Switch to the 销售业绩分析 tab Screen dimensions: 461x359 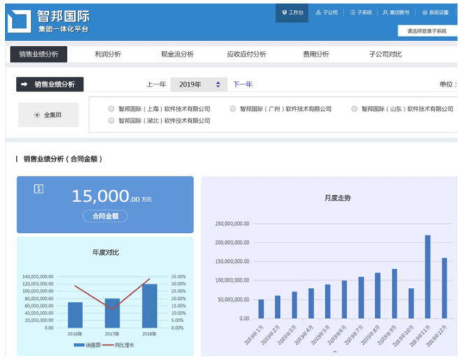pyautogui.click(x=38, y=54)
